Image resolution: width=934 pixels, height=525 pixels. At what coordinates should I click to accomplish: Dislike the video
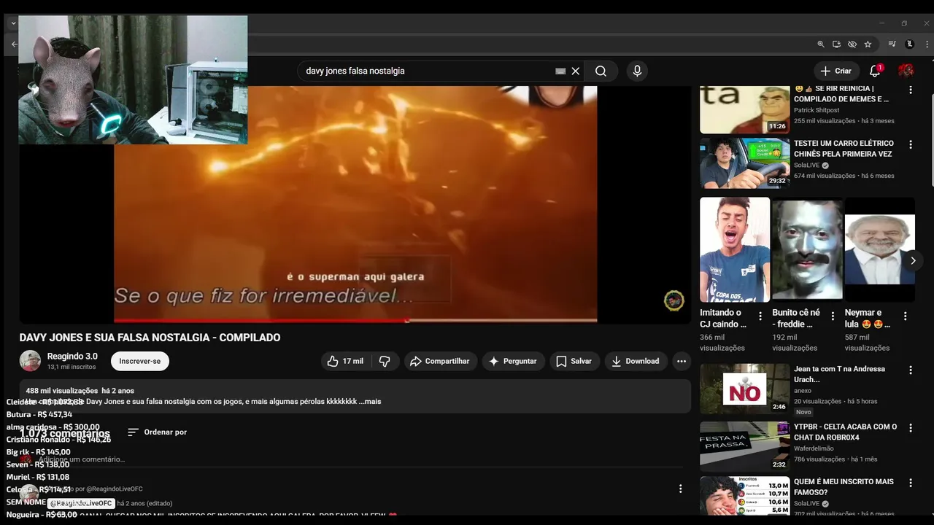[x=385, y=361]
